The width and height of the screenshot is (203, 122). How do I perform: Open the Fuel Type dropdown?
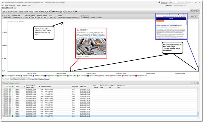tap(28, 18)
